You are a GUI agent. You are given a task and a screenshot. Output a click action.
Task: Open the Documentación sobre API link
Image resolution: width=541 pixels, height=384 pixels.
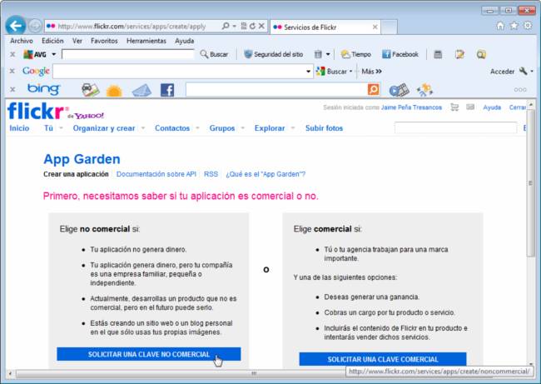click(156, 174)
